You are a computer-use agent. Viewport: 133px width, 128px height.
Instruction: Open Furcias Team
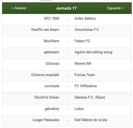coord(85,75)
